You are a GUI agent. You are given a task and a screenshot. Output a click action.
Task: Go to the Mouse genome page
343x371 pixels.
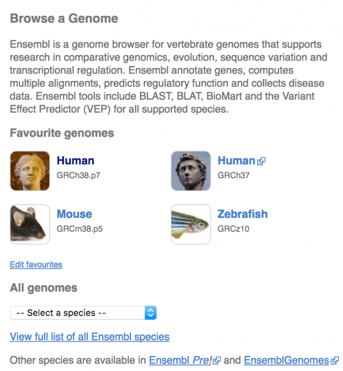(x=74, y=214)
